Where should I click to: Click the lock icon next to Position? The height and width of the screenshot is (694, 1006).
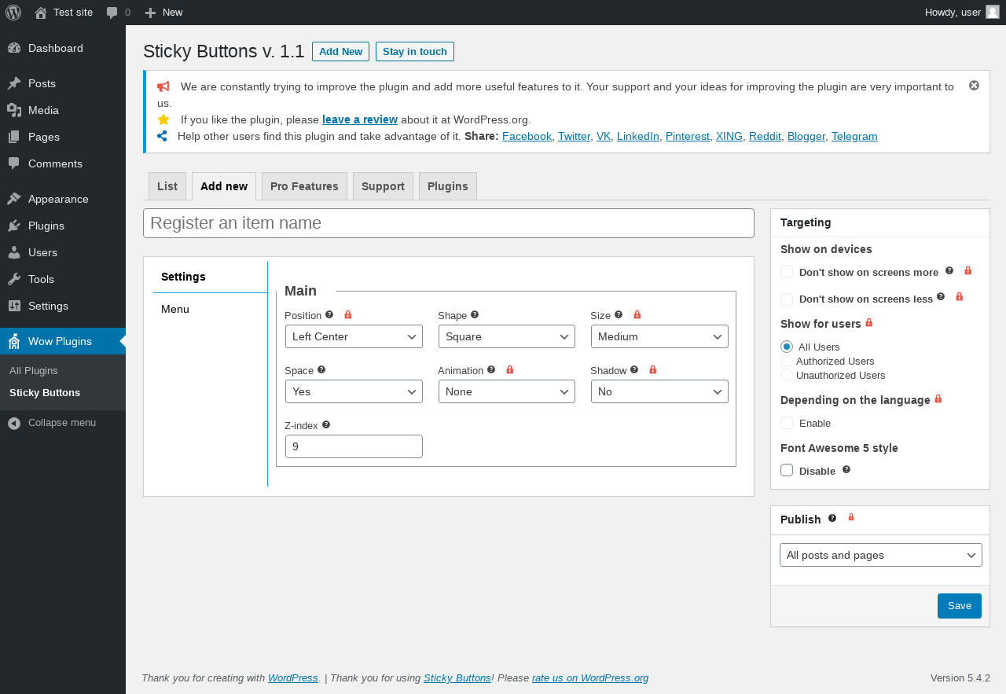tap(348, 314)
